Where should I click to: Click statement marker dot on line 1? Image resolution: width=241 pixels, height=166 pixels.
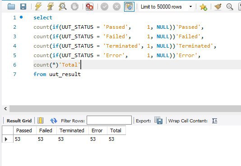pyautogui.click(x=21, y=17)
